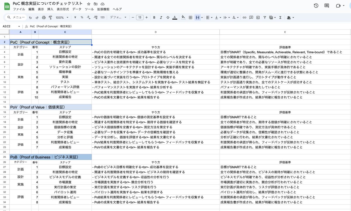
Task: Open font family dropdown デフォ...
Action: coord(118,18)
